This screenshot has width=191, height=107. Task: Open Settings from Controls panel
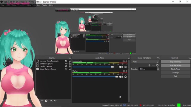(x=175, y=73)
